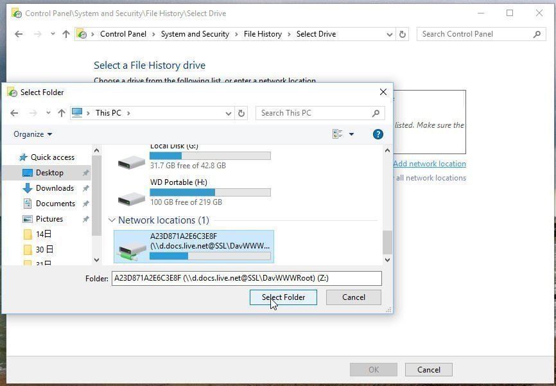The image size is (556, 386).
Task: Select Desktop in the navigation pane
Action: pos(49,173)
